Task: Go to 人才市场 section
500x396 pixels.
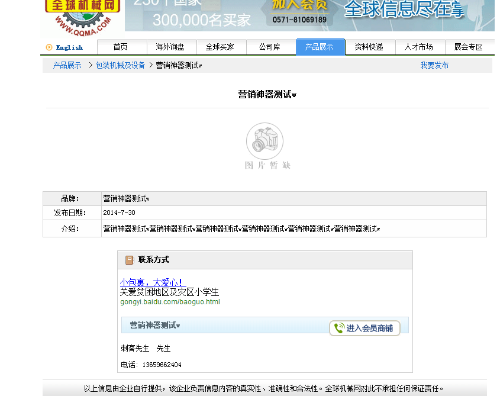Action: [420, 47]
